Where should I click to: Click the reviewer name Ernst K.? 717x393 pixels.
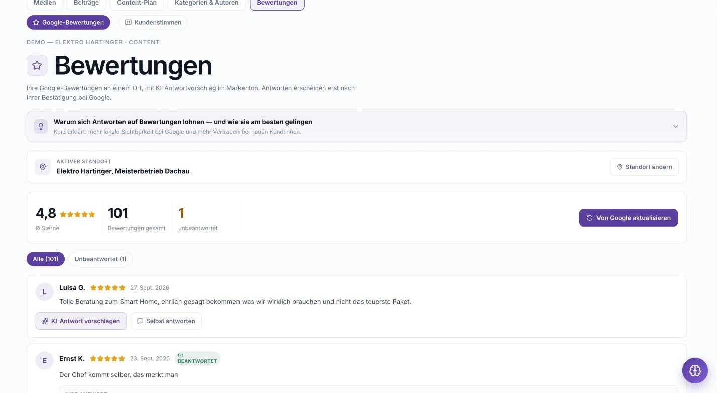[x=72, y=358]
